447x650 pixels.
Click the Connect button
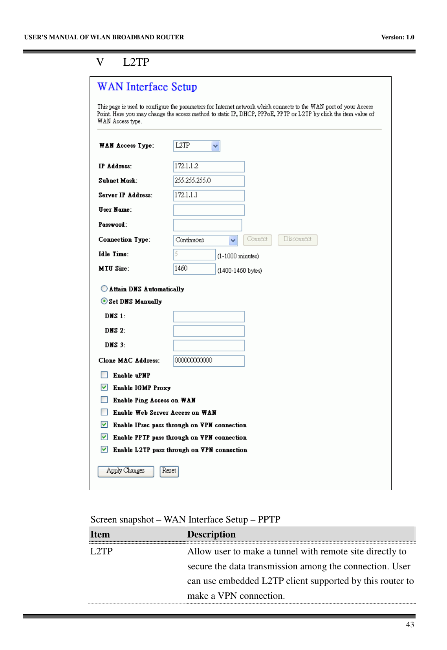click(x=257, y=240)
